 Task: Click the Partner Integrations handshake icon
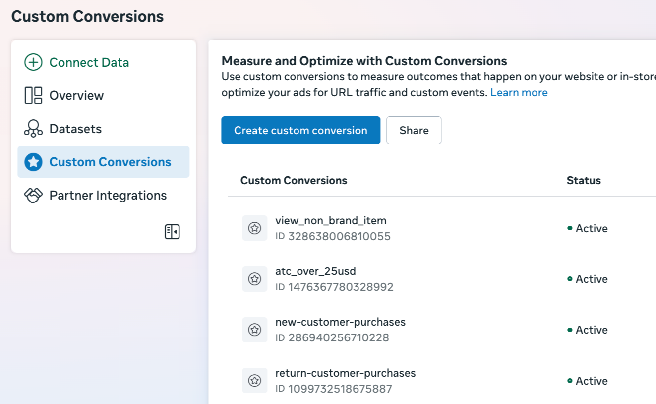point(33,195)
